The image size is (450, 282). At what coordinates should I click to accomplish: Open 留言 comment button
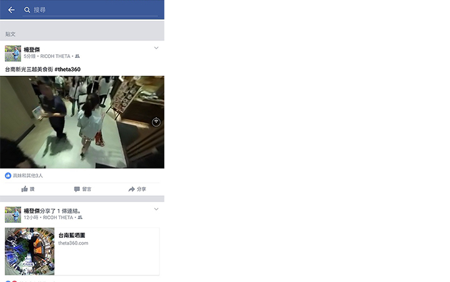pyautogui.click(x=82, y=189)
